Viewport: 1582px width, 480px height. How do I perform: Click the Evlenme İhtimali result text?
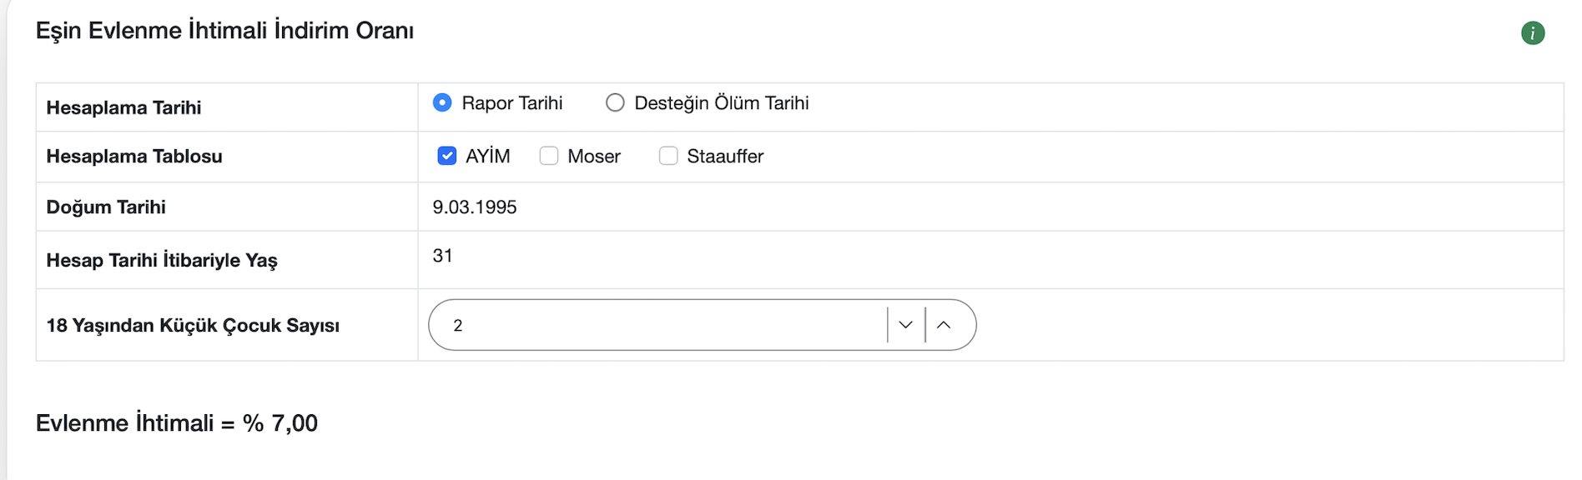click(x=177, y=423)
